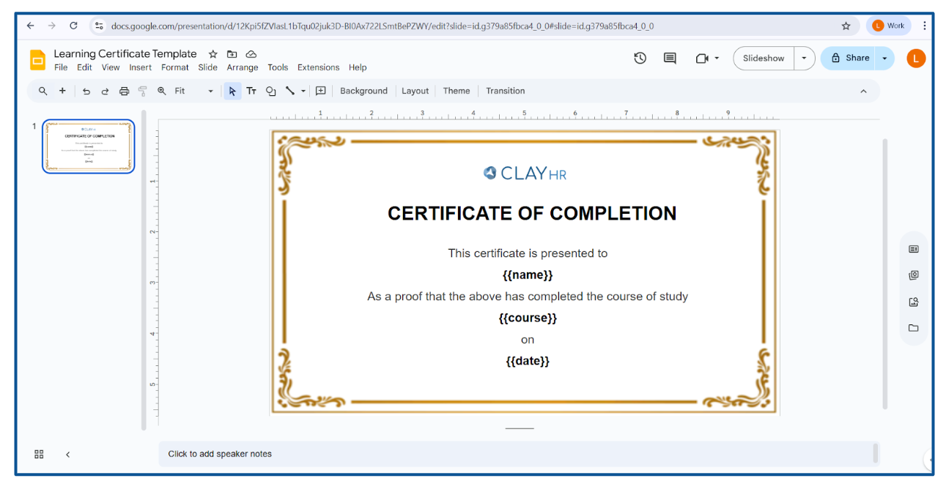
Task: Open the Slideshow options dropdown arrow
Action: [x=805, y=58]
